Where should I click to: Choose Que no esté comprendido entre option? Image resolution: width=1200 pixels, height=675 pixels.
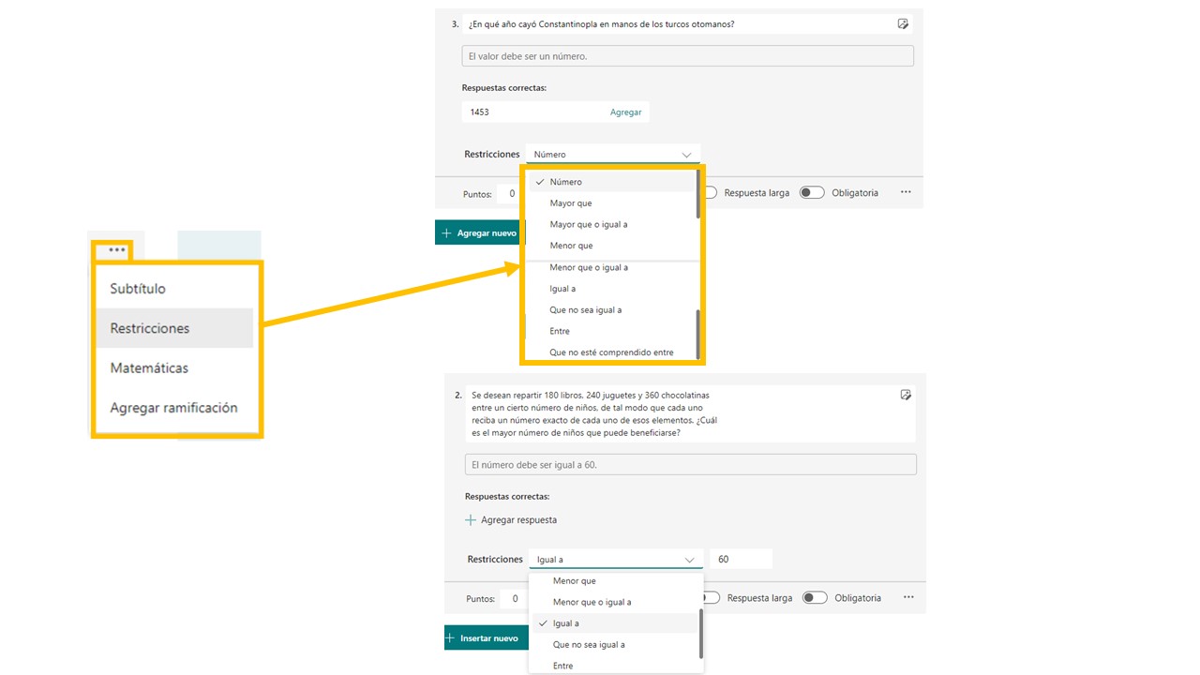[x=611, y=352]
